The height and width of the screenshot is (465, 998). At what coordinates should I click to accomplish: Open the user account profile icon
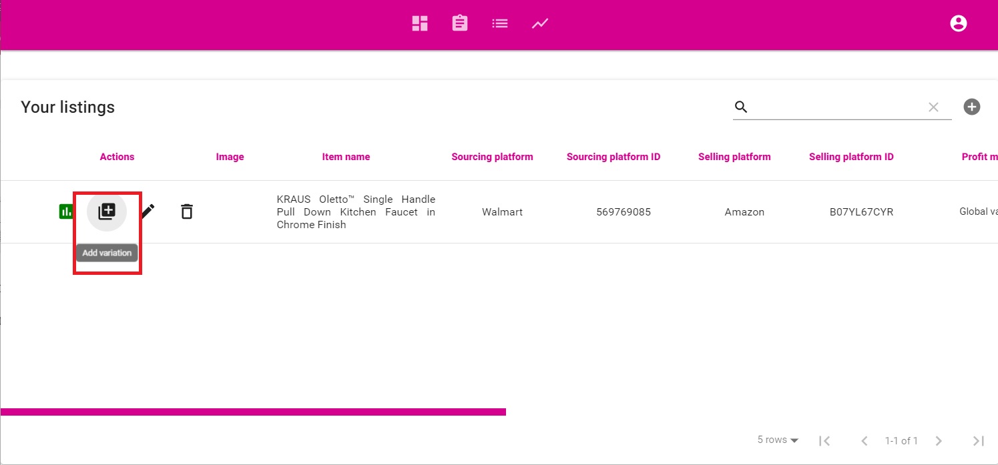[959, 23]
